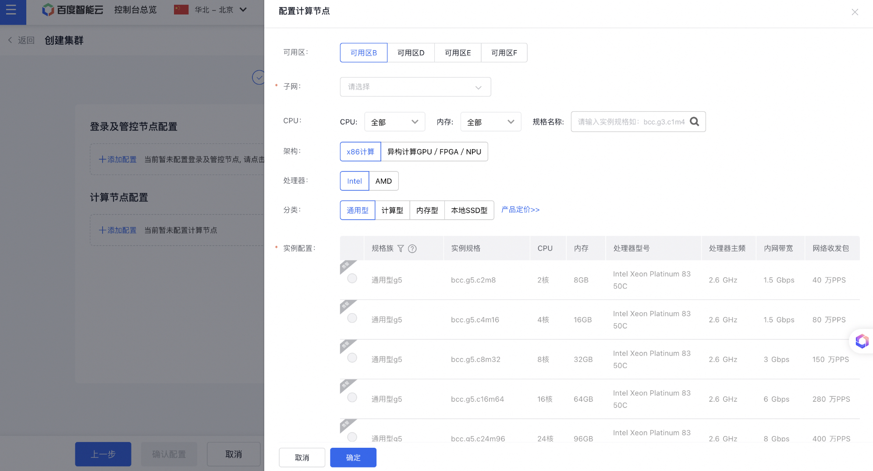This screenshot has height=471, width=873.
Task: Click the search magnifier in 规格名称 field
Action: point(694,121)
